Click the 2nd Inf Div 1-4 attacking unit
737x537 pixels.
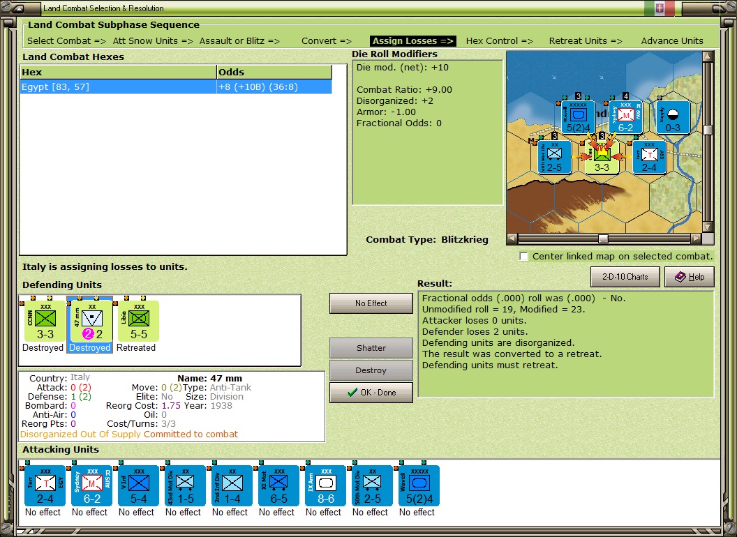[232, 486]
